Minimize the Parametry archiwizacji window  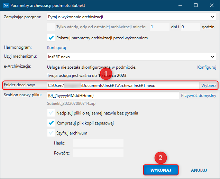pyautogui.click(x=180, y=5)
